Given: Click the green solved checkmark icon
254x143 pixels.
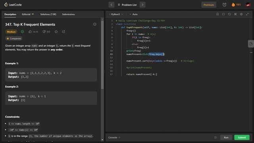Looking at the screenshot, I should pyautogui.click(x=22, y=32).
